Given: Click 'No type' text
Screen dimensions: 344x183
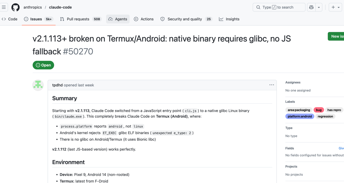Looking at the screenshot, I should coord(291,136).
